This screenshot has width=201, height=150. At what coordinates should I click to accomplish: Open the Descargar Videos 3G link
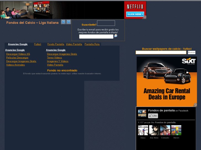(x=18, y=54)
